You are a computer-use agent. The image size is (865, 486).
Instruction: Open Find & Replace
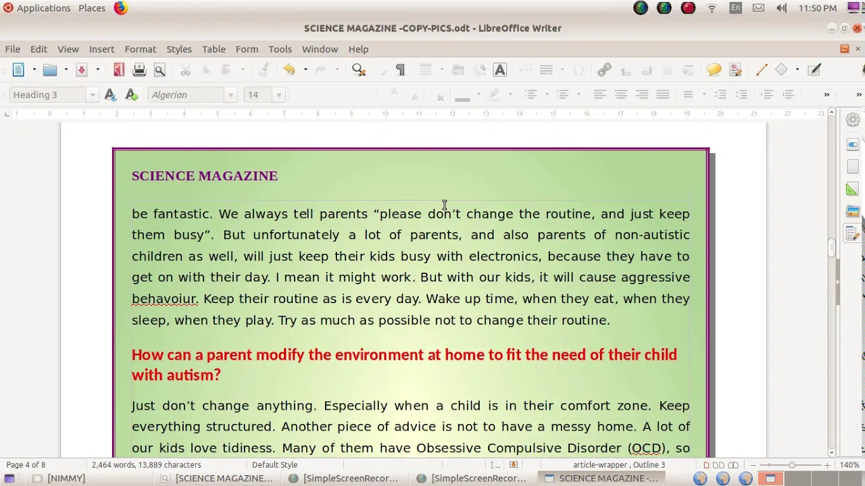click(359, 70)
